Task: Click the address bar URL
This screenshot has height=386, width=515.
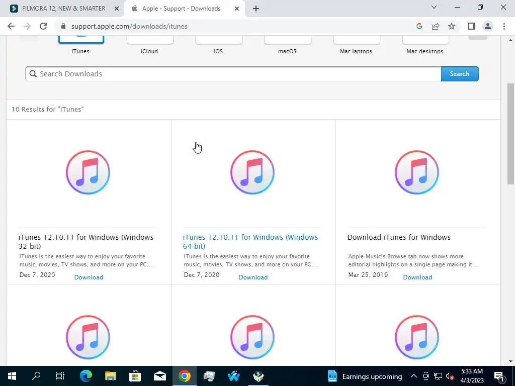Action: tap(129, 26)
